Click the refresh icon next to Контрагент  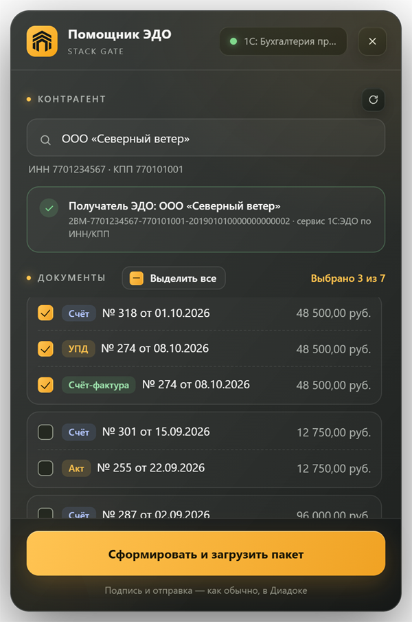point(373,100)
